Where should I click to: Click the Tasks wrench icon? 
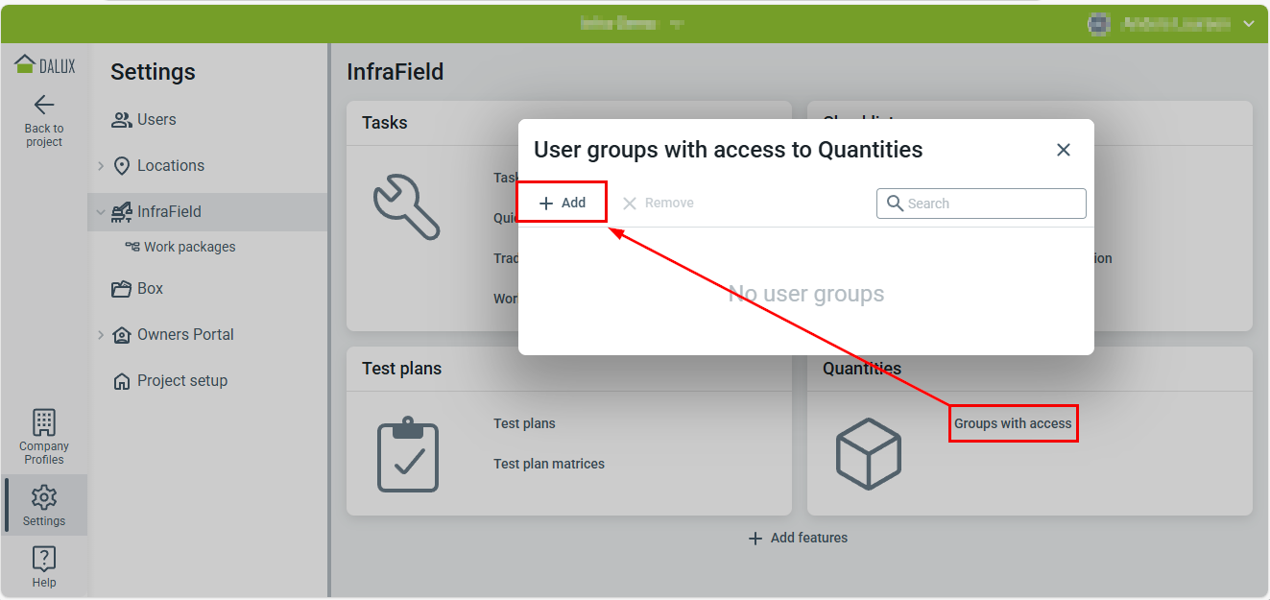point(406,206)
